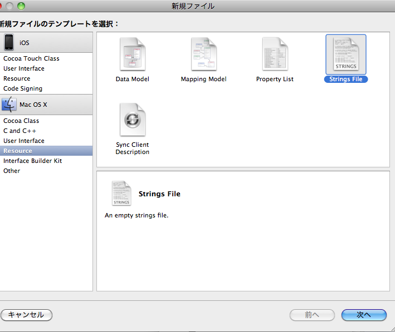
Task: Click the gray minimize window button
Action: pyautogui.click(x=9, y=6)
